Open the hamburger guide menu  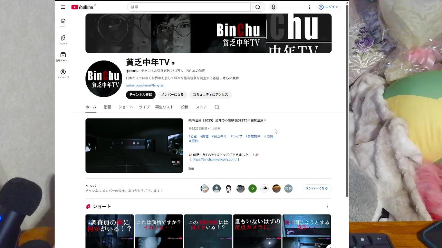63,7
